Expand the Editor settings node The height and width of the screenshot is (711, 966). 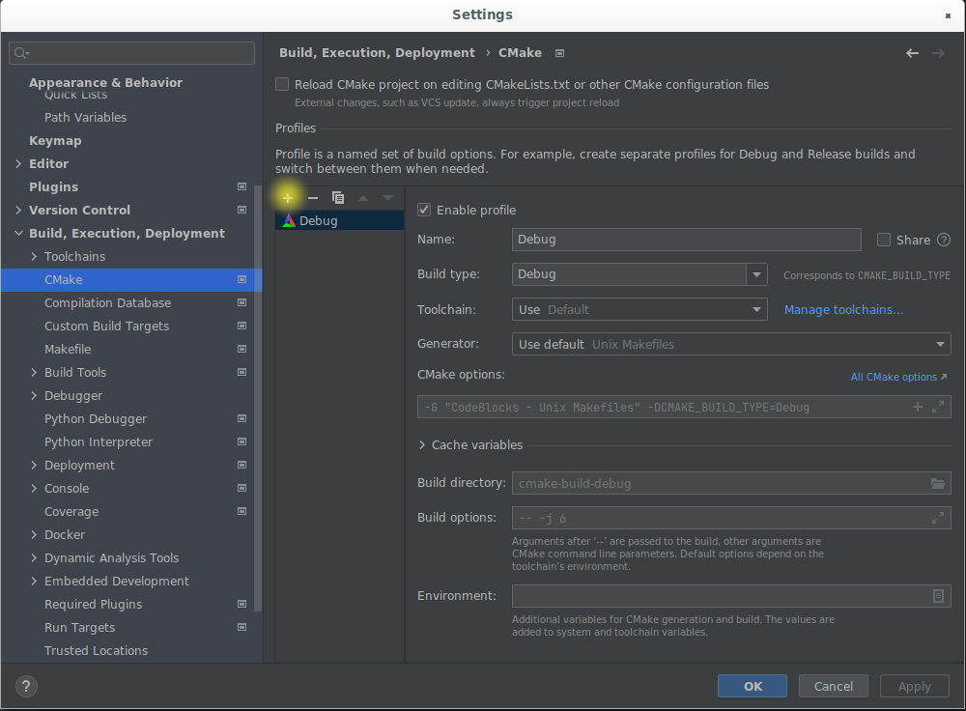[x=18, y=164]
